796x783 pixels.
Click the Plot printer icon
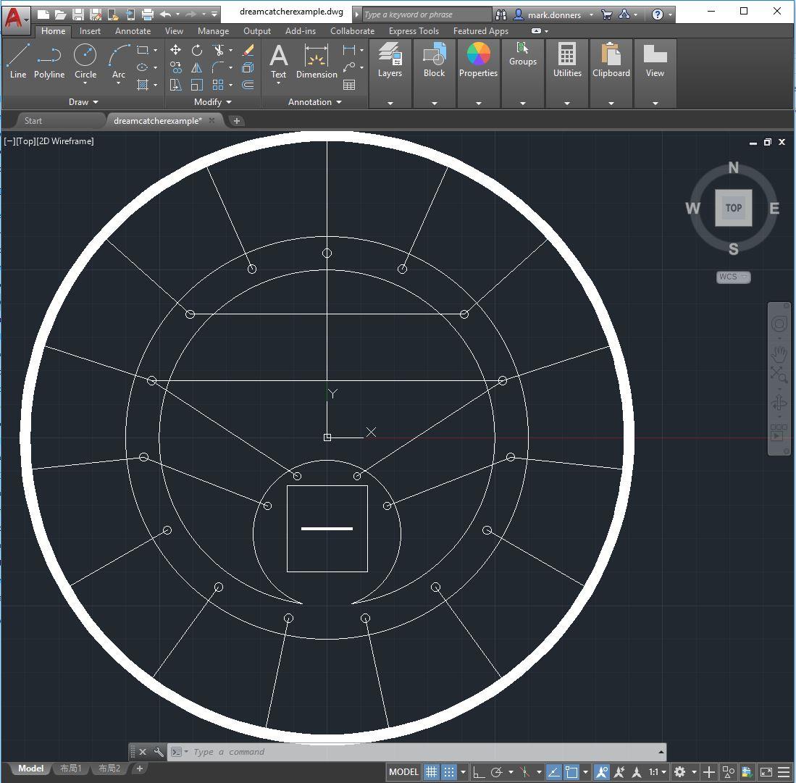click(x=148, y=14)
